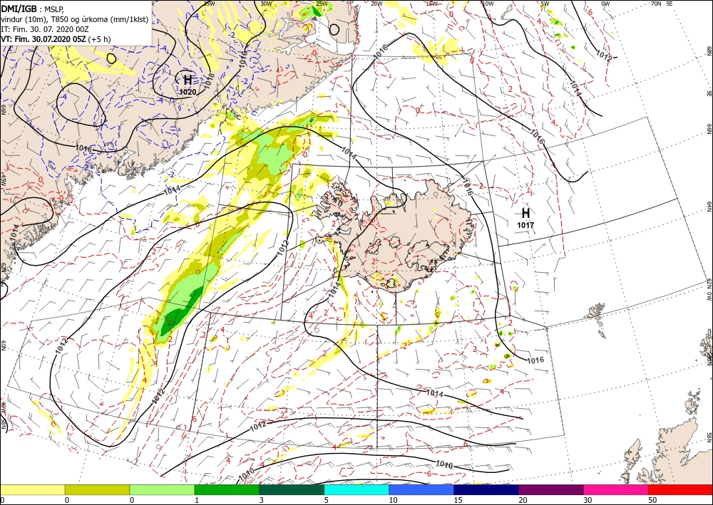Click legend value '30' under the colour bar
Image resolution: width=713 pixels, height=505 pixels.
click(588, 500)
